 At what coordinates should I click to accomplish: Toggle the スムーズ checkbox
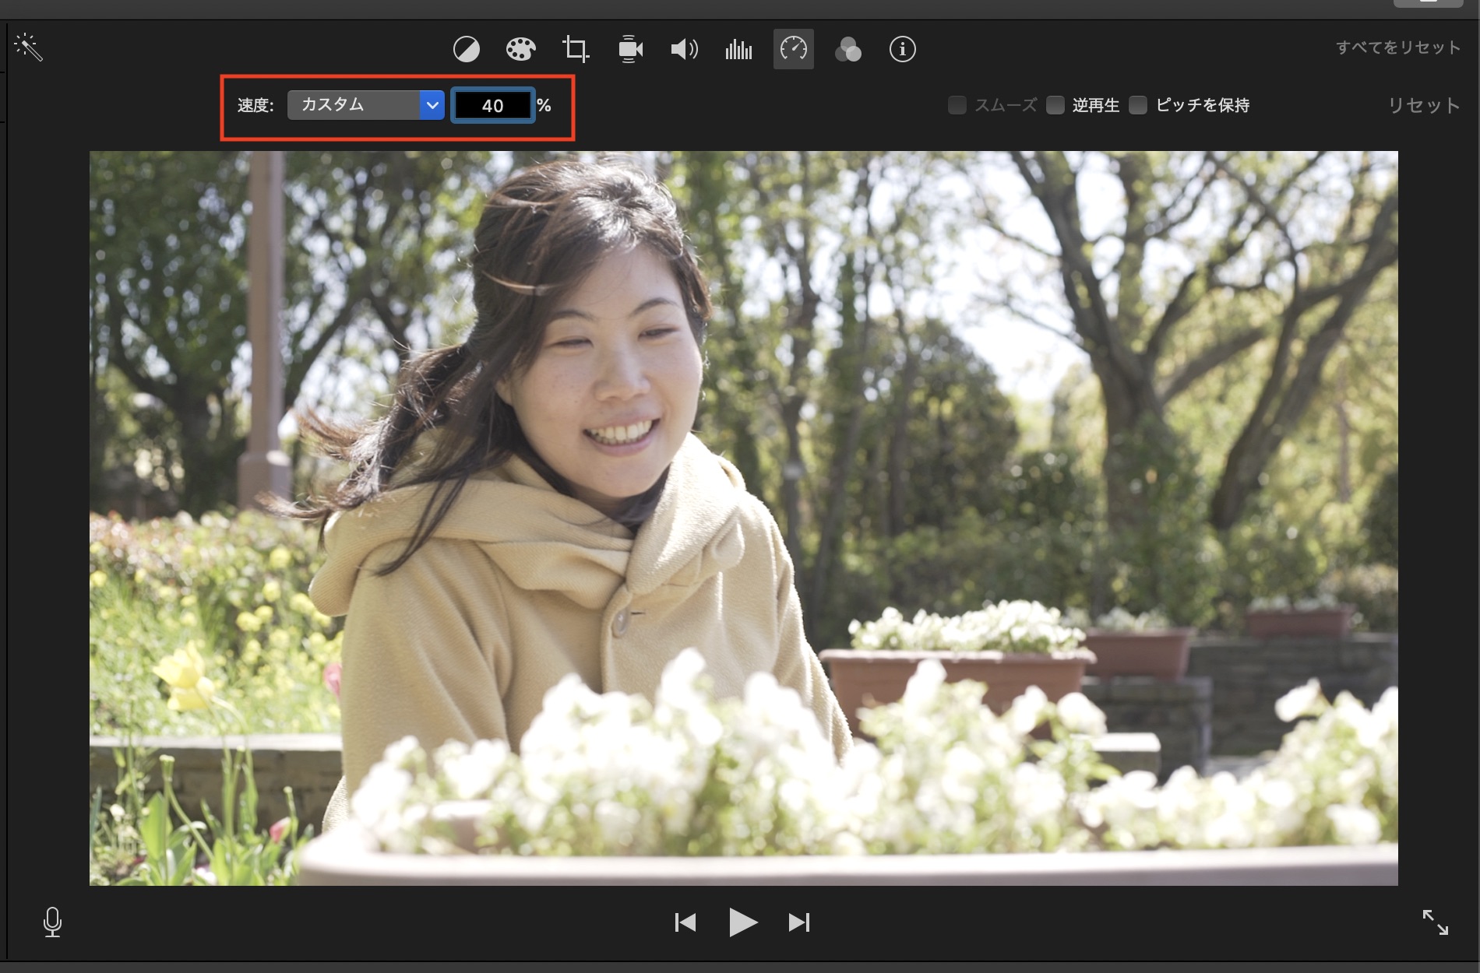957,105
